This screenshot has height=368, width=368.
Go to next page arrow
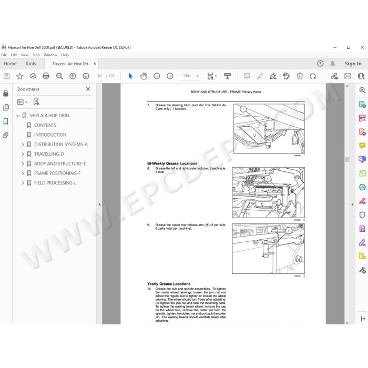(x=86, y=76)
